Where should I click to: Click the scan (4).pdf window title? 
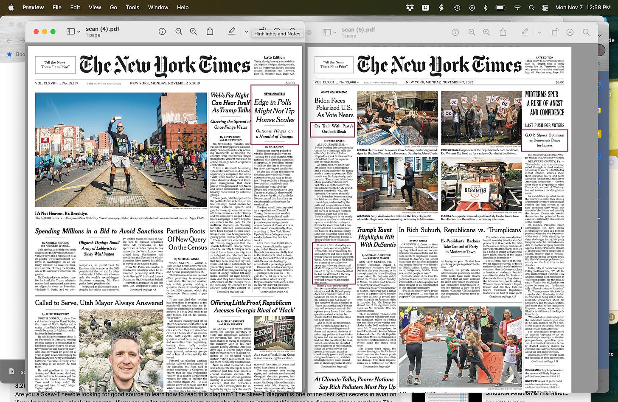[x=102, y=29]
